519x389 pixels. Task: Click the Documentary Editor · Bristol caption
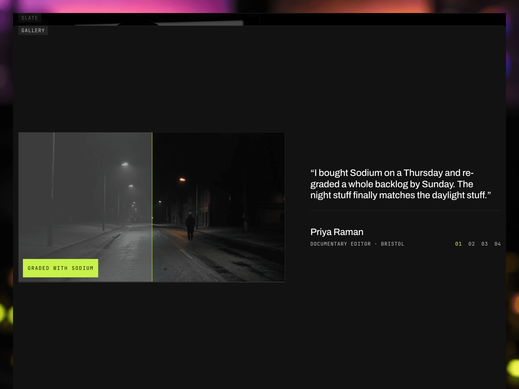[357, 244]
